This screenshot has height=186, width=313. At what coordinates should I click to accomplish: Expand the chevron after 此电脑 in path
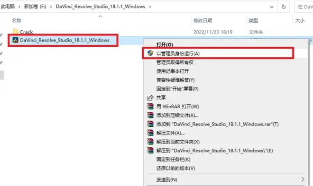pos(19,7)
